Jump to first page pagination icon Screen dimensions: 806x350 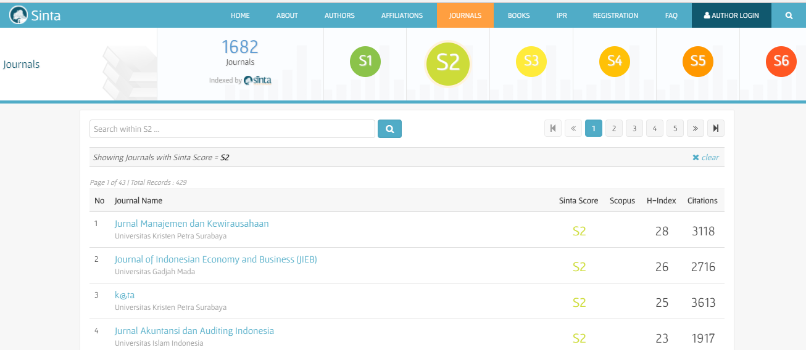pyautogui.click(x=552, y=128)
